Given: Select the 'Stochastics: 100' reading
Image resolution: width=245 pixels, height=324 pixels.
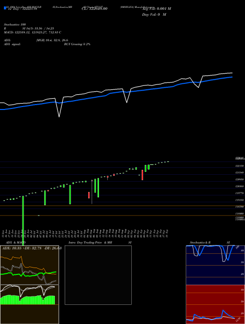Looking at the screenshot, I should [x=15, y=25].
